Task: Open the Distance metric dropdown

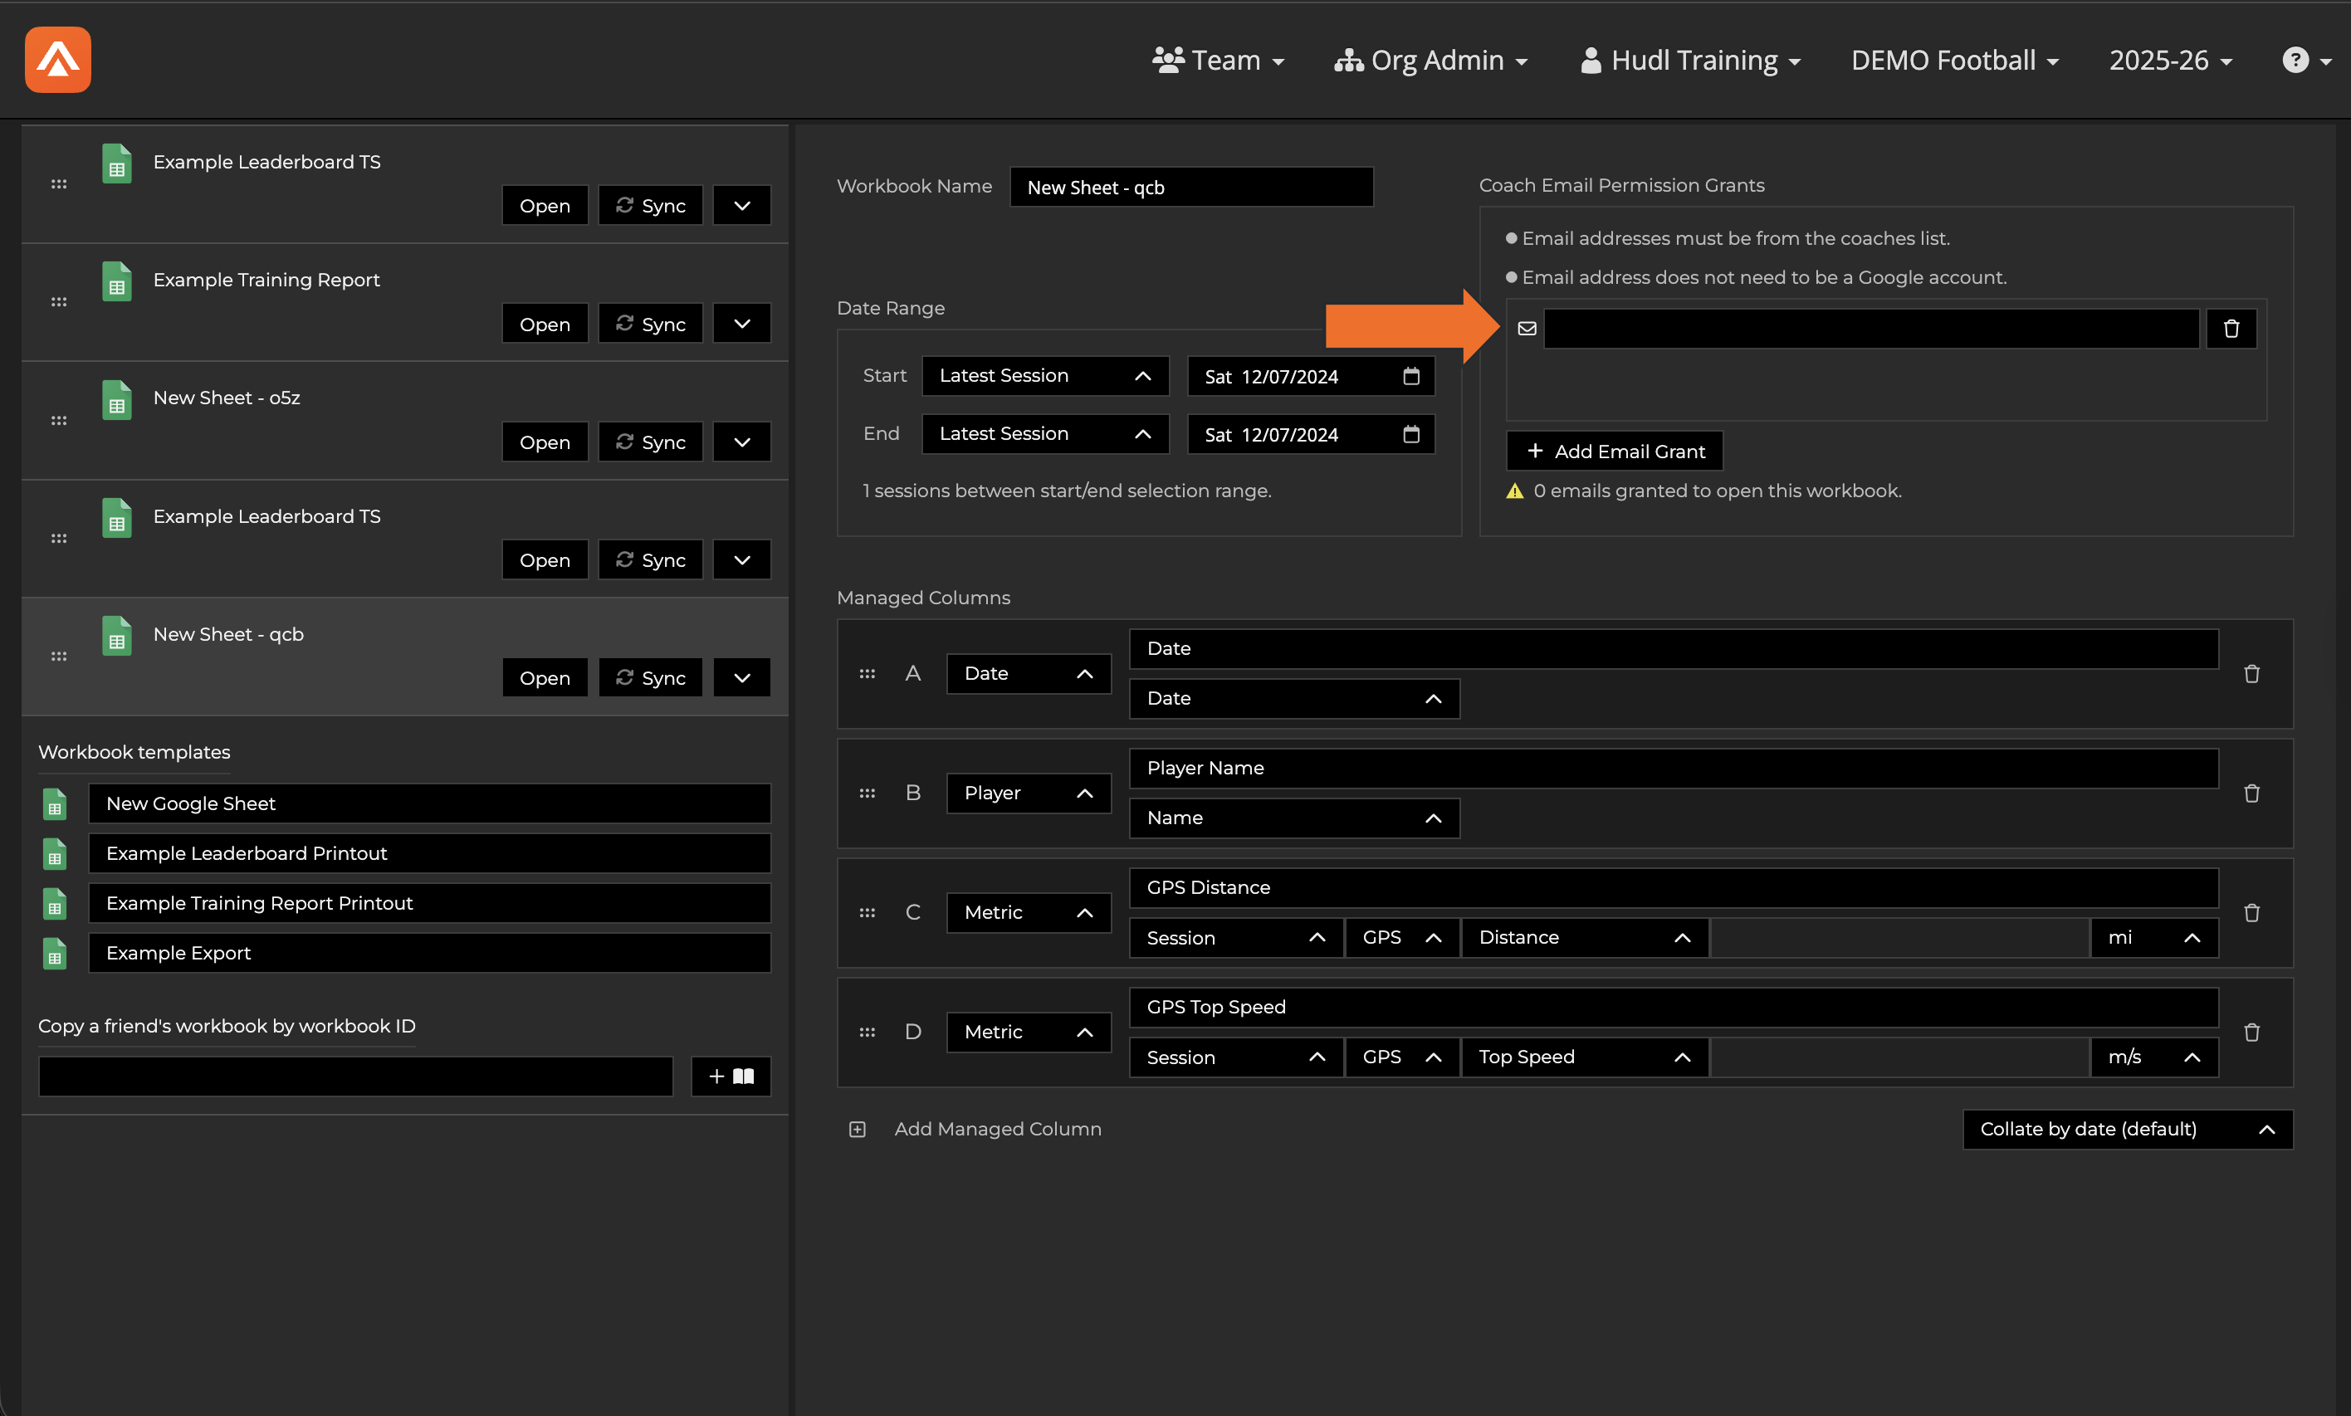Action: (1584, 938)
